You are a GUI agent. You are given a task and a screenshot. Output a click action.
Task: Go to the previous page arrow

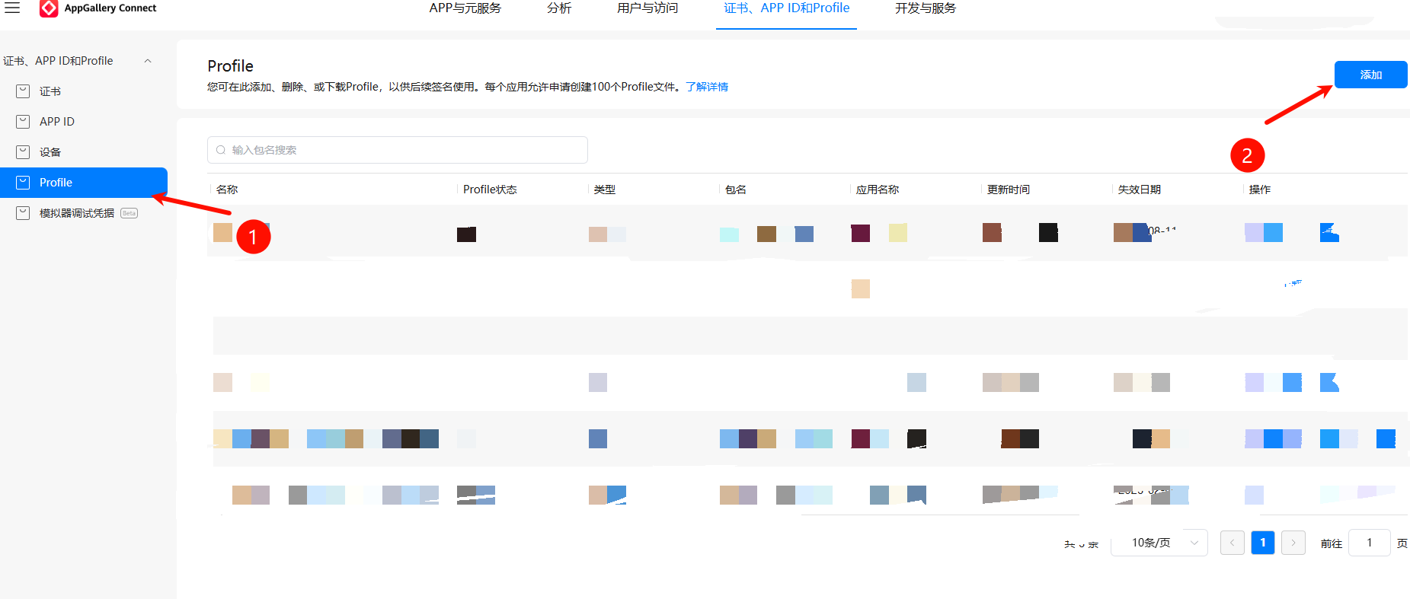click(x=1232, y=543)
